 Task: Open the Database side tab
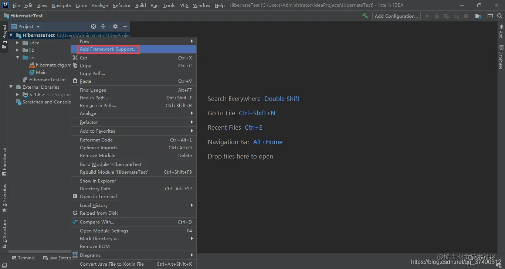501,57
